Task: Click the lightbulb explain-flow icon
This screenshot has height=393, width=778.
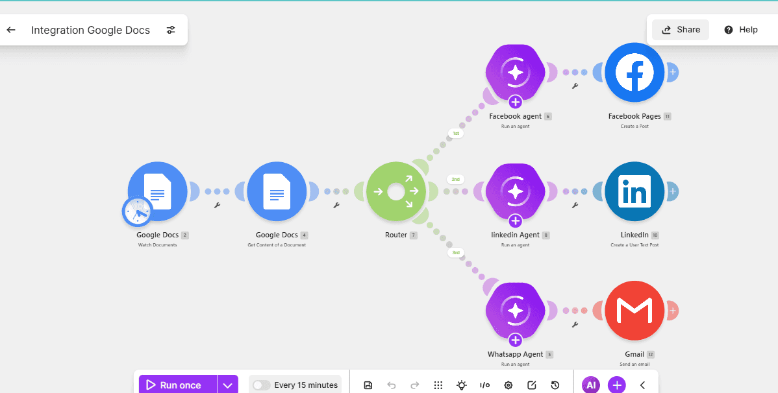Action: (x=462, y=385)
